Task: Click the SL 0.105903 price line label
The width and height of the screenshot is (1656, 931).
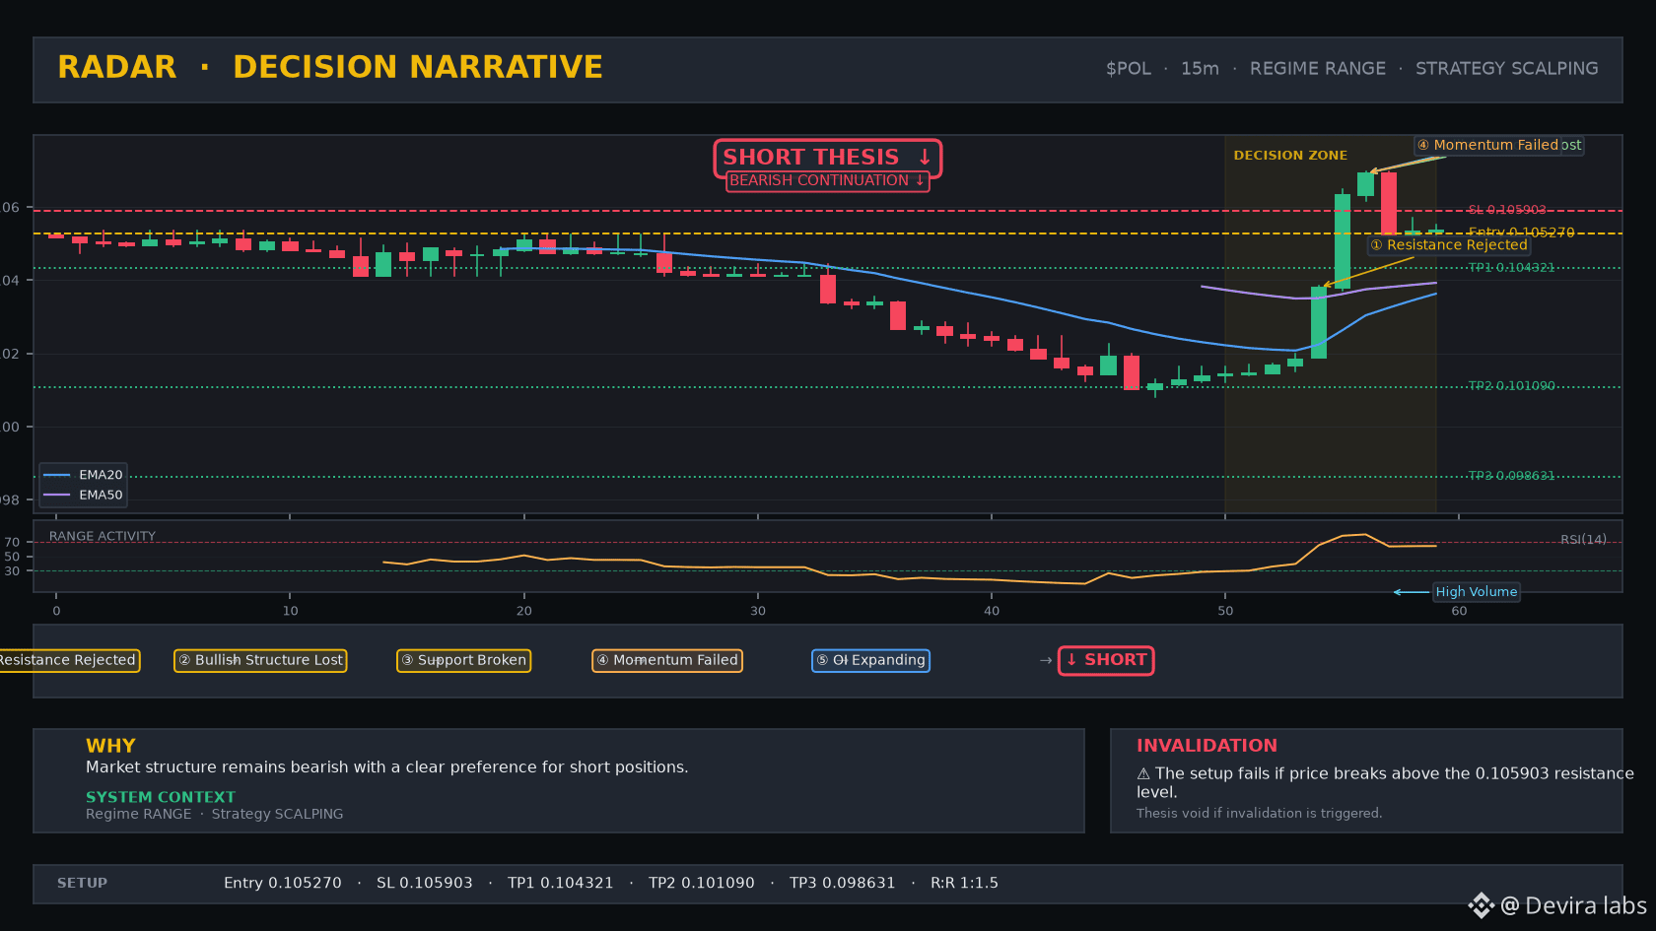Action: (1506, 210)
